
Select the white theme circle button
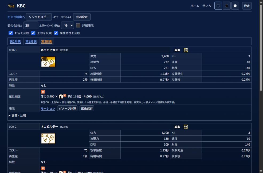click(235, 6)
